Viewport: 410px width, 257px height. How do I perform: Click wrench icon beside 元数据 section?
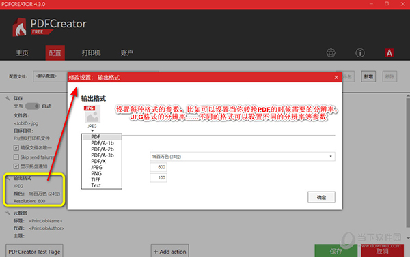[8, 213]
